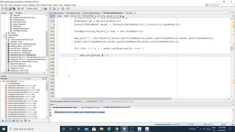
Task: Click the red stop icon in Output
Action: point(50,113)
